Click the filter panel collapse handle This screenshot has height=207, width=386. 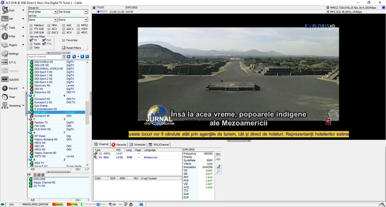[58, 53]
